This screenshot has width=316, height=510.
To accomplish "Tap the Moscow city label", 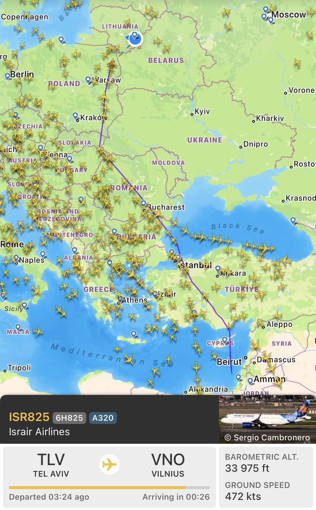I will pos(289,14).
